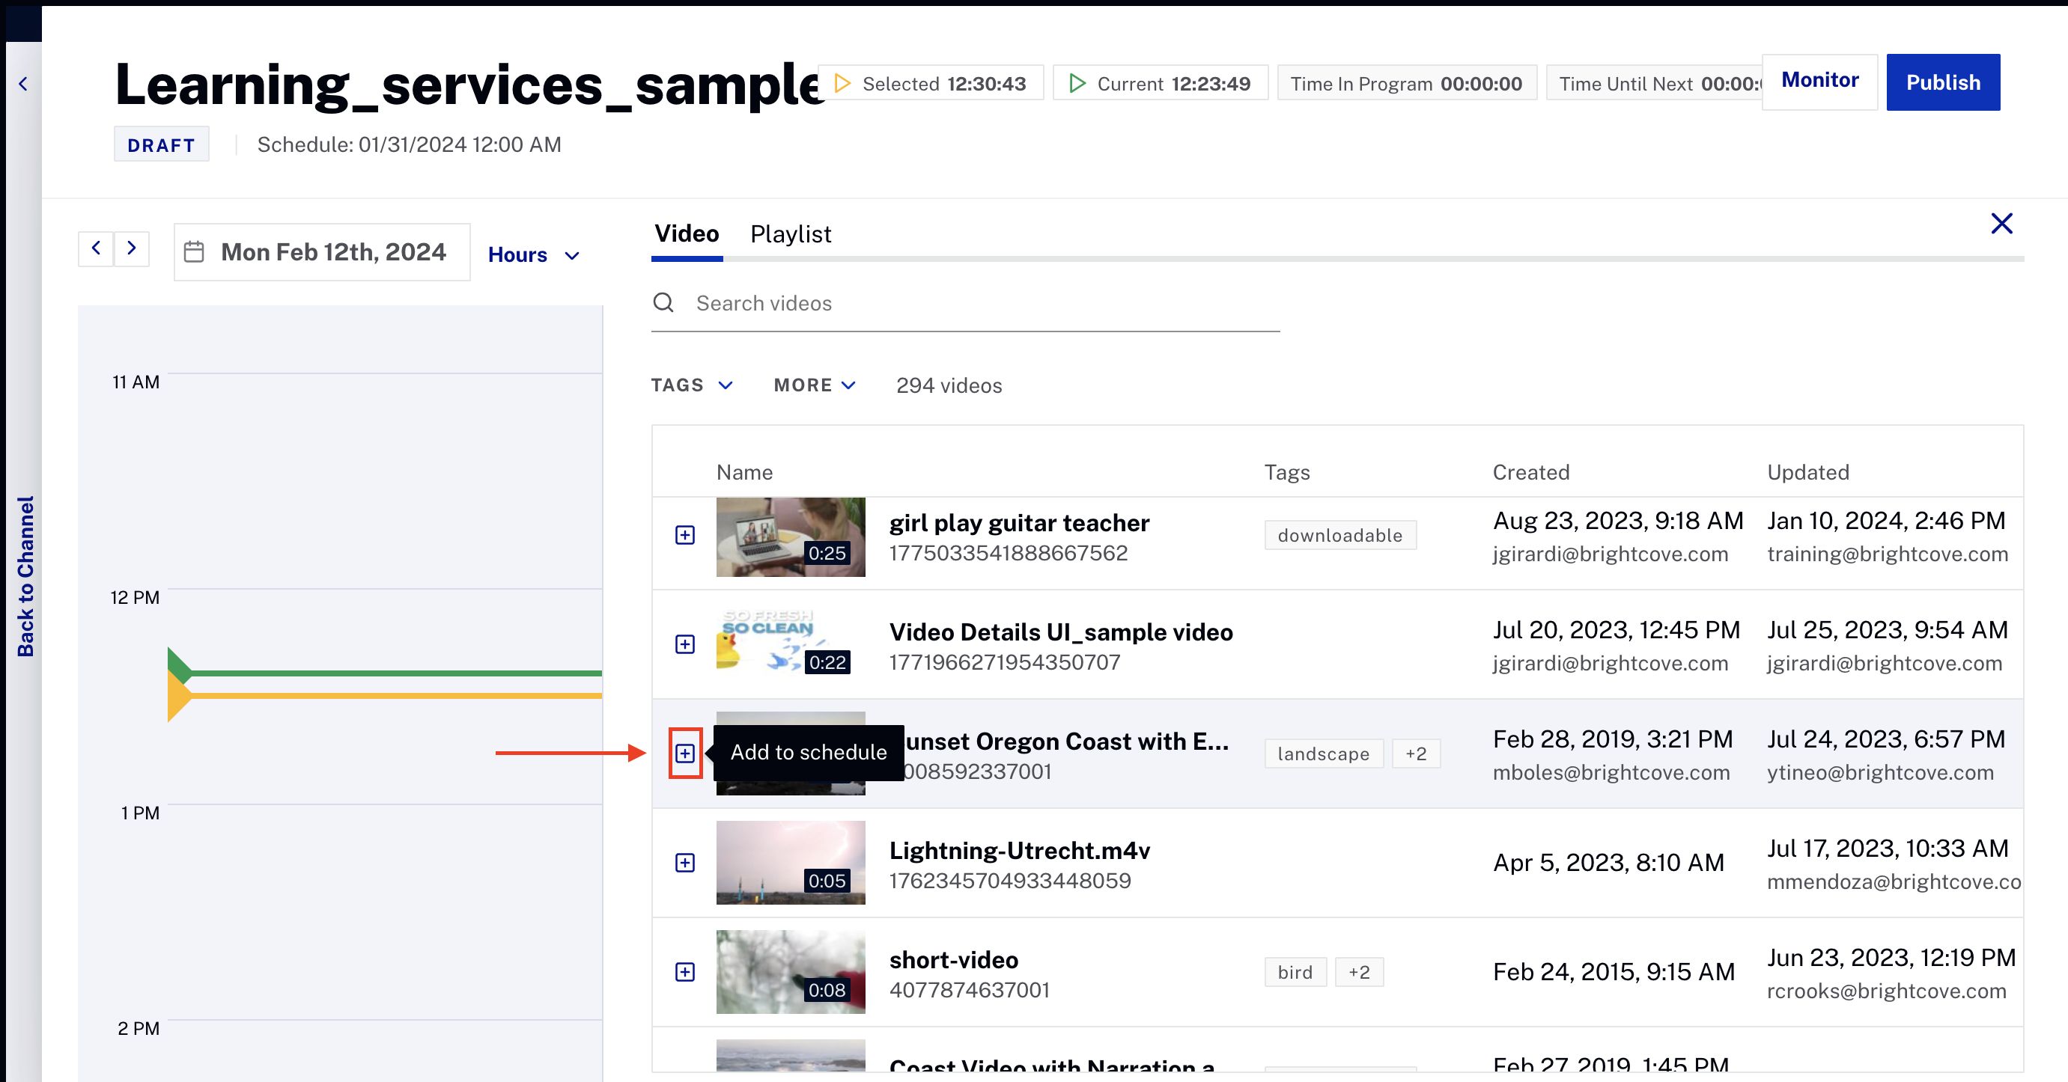Click the Search videos field
The width and height of the screenshot is (2068, 1082).
pyautogui.click(x=964, y=303)
